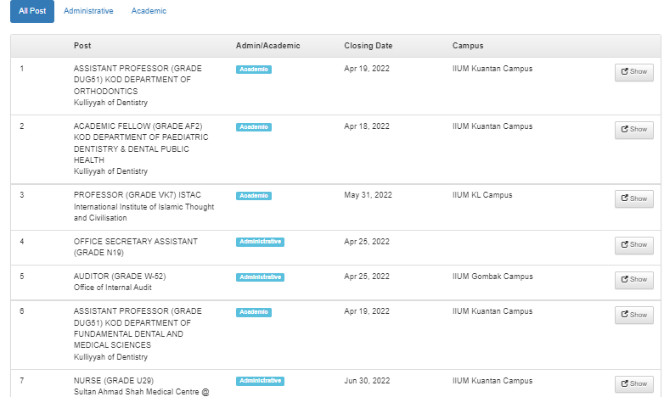The width and height of the screenshot is (664, 397).
Task: Click AUDITOR (GRADE W-52) title
Action: (120, 277)
